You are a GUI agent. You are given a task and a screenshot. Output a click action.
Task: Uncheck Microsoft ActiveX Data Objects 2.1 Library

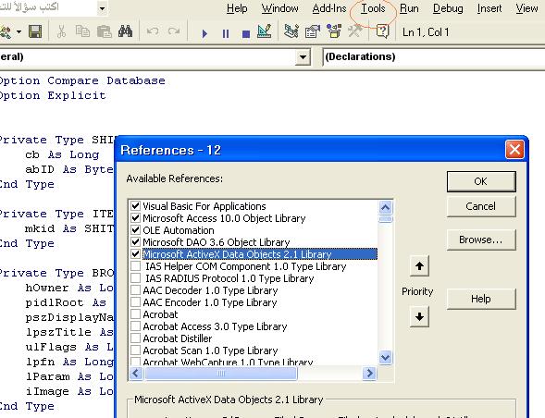(135, 254)
